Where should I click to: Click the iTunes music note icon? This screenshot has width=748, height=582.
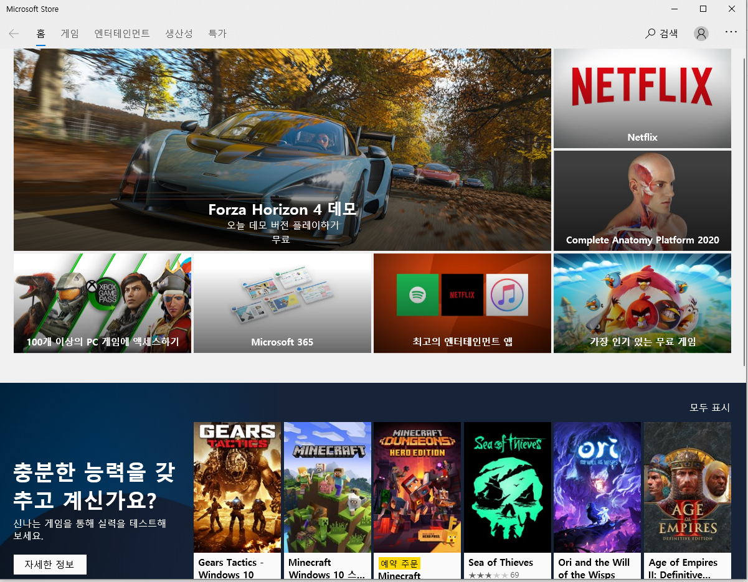[x=507, y=294]
